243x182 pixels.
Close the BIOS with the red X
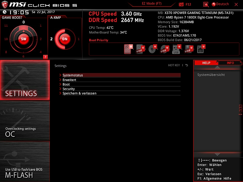tap(236, 5)
